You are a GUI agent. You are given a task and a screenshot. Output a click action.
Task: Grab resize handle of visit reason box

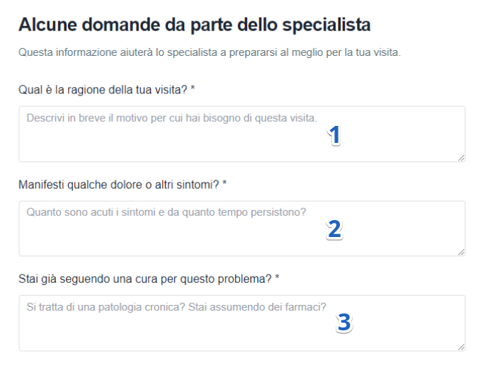461,158
